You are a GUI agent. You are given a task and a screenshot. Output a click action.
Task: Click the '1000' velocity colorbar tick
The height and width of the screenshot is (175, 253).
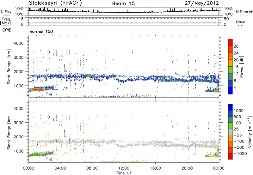238,111
